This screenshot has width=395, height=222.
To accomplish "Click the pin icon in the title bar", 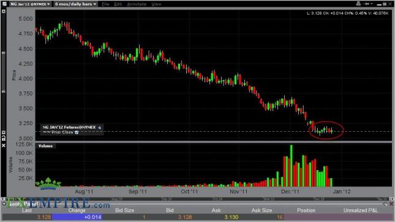I will [x=367, y=4].
